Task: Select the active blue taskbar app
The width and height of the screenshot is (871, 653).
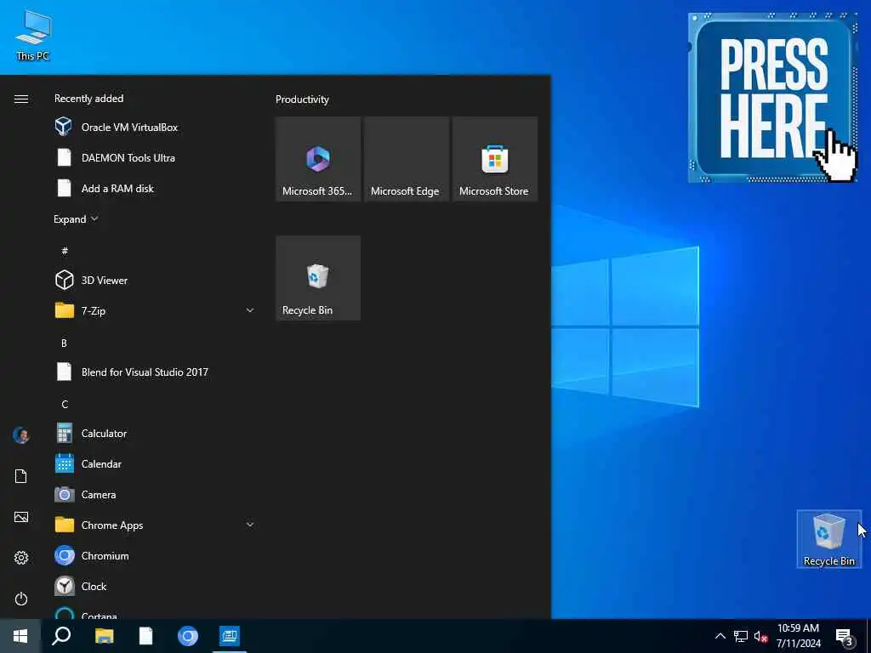Action: coord(230,636)
